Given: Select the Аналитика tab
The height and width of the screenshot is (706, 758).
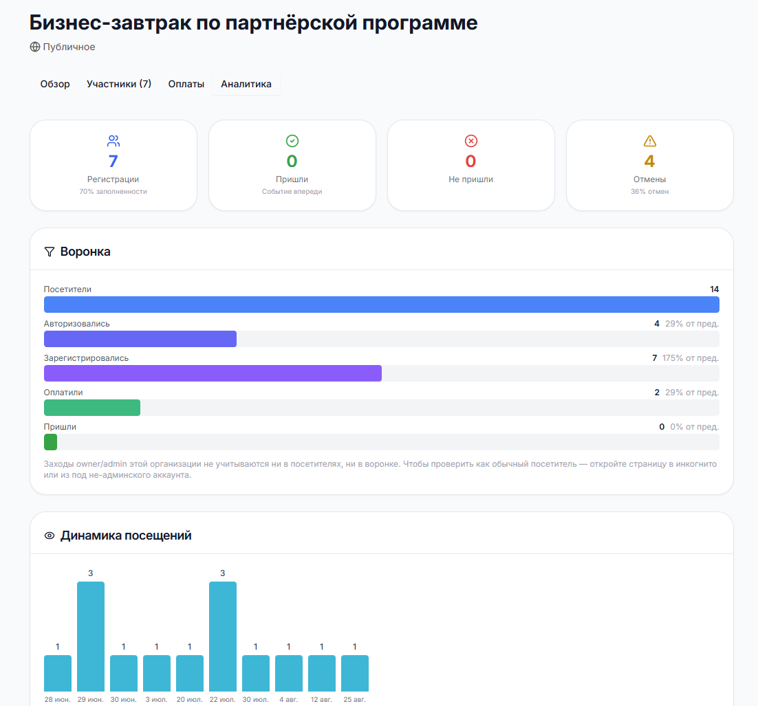Looking at the screenshot, I should 246,84.
